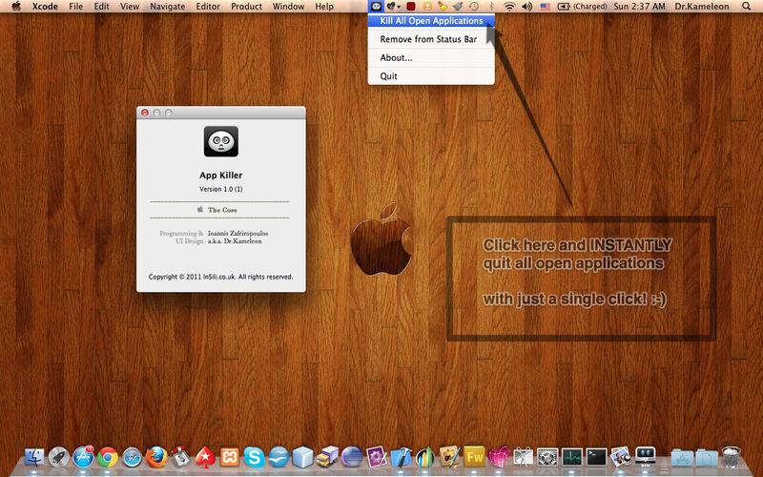Launch Skype from the Dock
This screenshot has height=477, width=763.
click(x=254, y=458)
